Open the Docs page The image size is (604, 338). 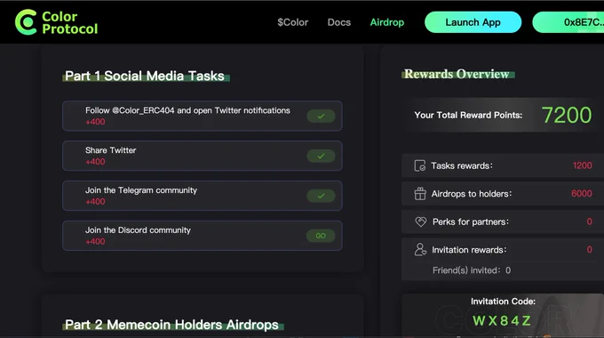point(339,22)
